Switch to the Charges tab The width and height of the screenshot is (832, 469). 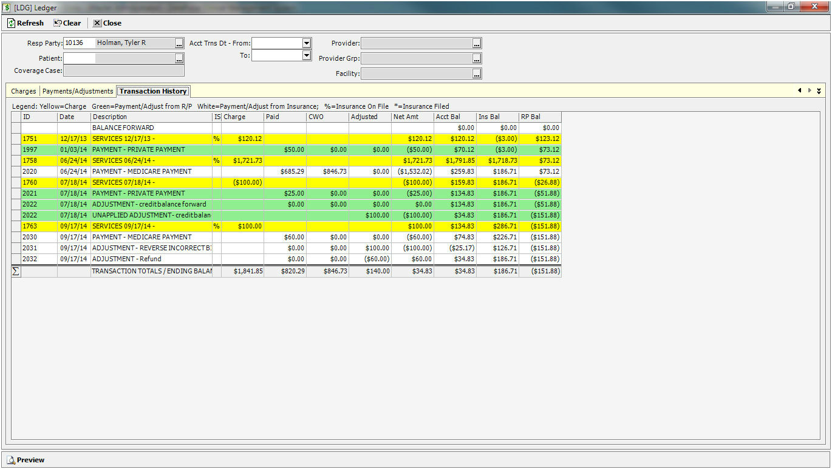click(24, 91)
